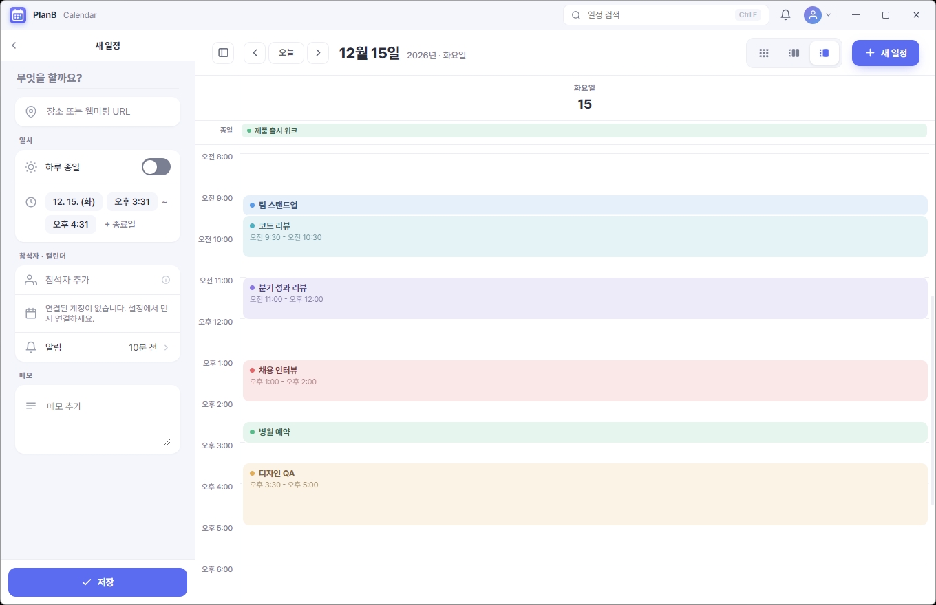936x605 pixels.
Task: Click the no-connected-account message text
Action: [x=107, y=313]
